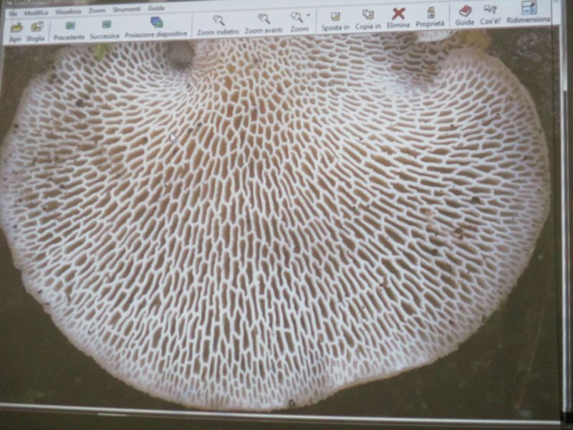Open the Modifica menu
573x430 pixels.
(x=36, y=12)
